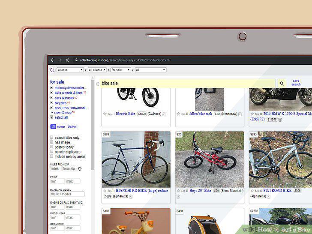Hide the Boys 20" Bike posting

click(x=178, y=197)
